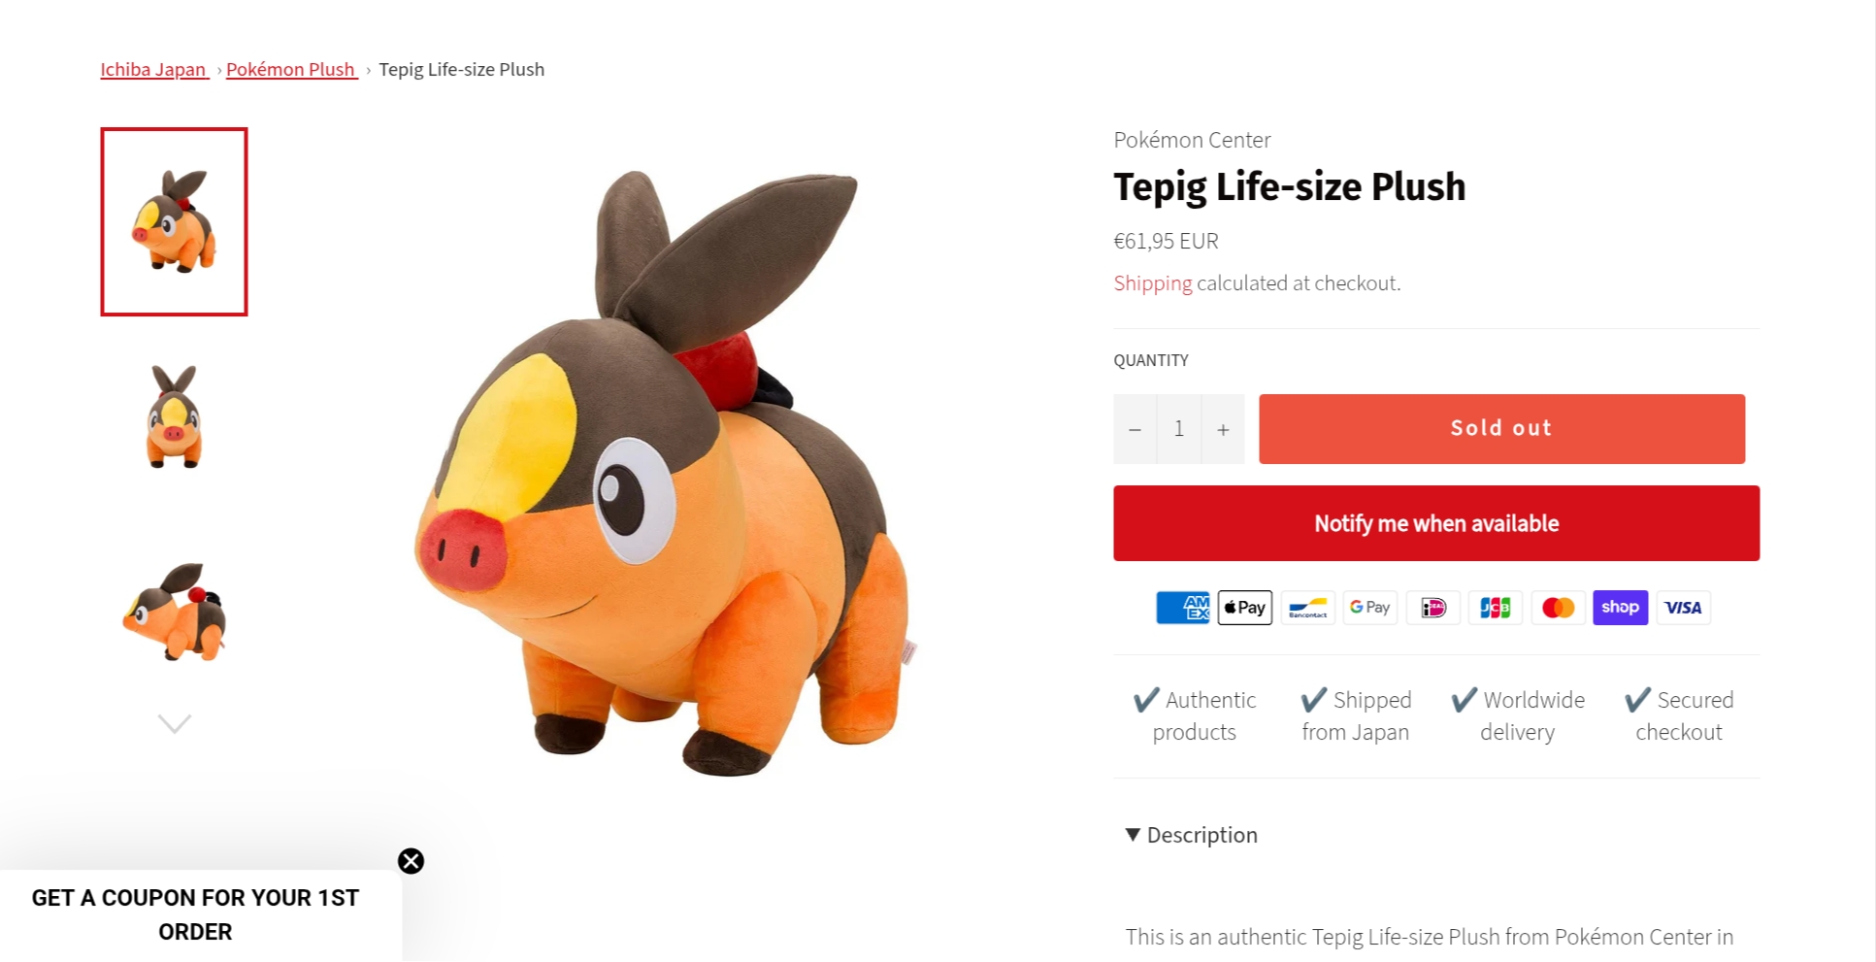This screenshot has height=962, width=1876.
Task: Click the Shop Pay icon
Action: (1620, 608)
